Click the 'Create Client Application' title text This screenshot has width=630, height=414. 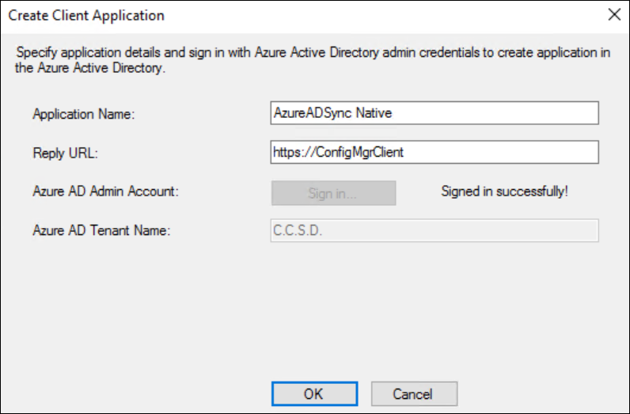[x=86, y=15]
